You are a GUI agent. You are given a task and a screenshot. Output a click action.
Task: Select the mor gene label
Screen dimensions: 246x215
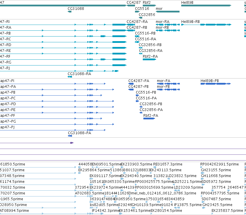159,9
